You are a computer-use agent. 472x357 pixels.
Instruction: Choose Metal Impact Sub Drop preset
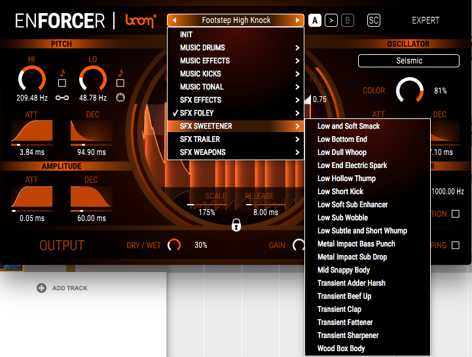pyautogui.click(x=367, y=257)
